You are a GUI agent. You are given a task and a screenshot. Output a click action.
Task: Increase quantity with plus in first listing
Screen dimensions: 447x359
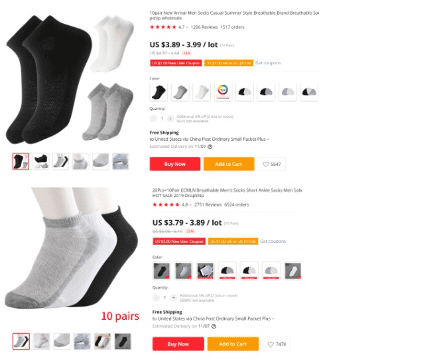(x=170, y=118)
